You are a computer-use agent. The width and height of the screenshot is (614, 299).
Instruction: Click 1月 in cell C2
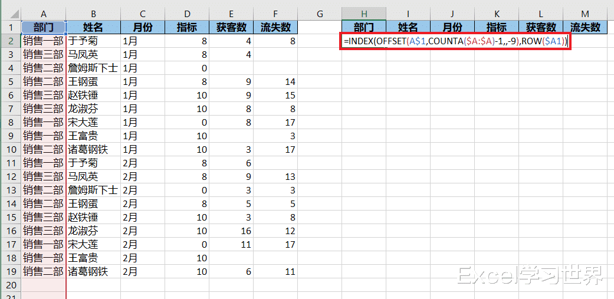click(130, 41)
